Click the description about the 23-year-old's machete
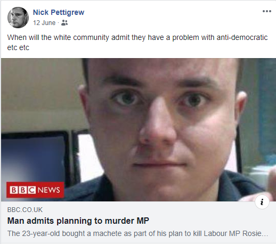This screenshot has height=244, width=276. [137, 233]
